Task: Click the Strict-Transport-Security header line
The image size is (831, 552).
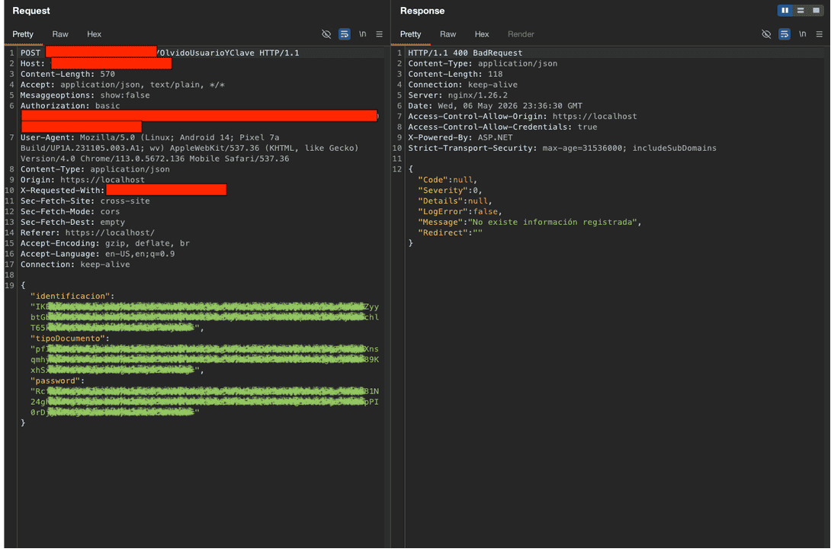Action: pyautogui.click(x=562, y=148)
